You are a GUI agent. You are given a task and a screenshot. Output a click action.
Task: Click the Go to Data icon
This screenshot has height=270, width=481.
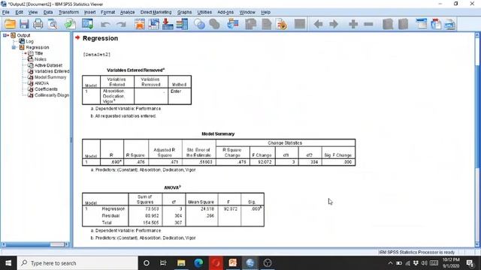(140, 24)
